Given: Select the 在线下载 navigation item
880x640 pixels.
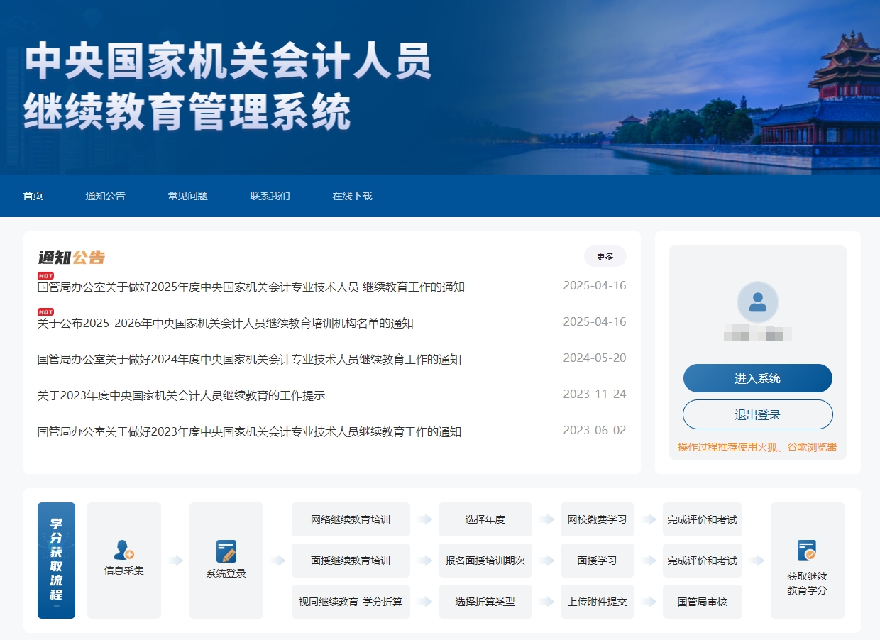Looking at the screenshot, I should tap(351, 196).
